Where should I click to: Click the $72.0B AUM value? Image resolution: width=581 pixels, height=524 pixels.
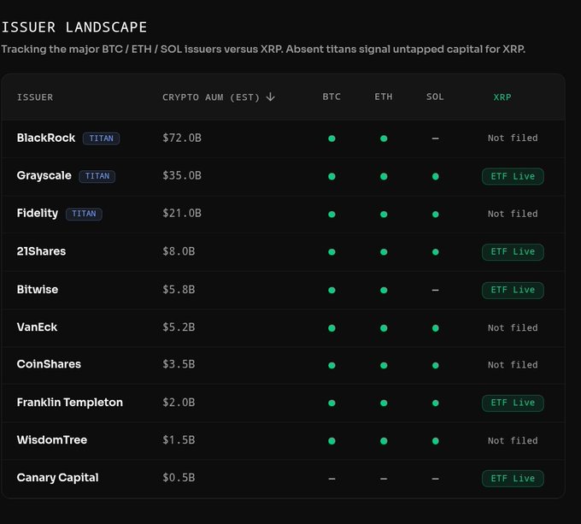tap(182, 138)
